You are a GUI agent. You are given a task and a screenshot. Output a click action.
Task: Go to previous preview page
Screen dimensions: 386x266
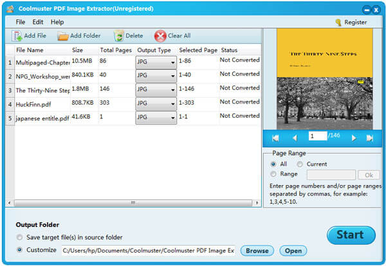tap(295, 137)
